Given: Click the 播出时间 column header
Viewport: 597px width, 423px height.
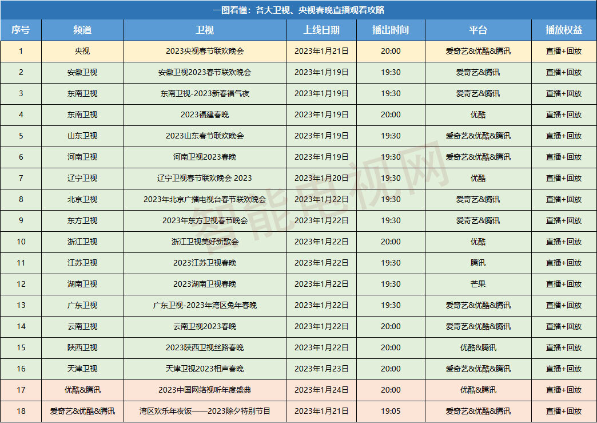Looking at the screenshot, I should click(391, 30).
